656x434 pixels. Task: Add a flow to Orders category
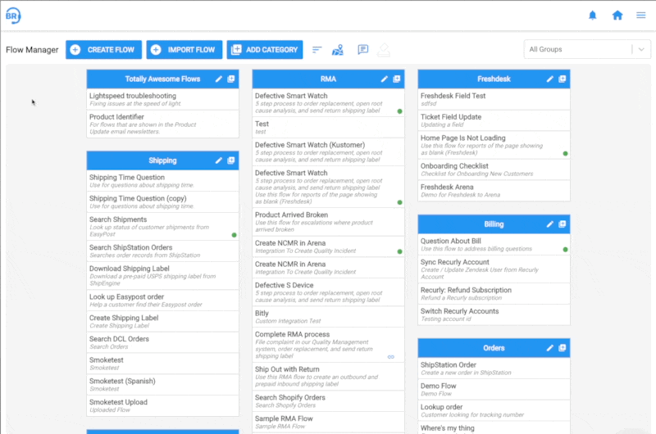pyautogui.click(x=563, y=348)
